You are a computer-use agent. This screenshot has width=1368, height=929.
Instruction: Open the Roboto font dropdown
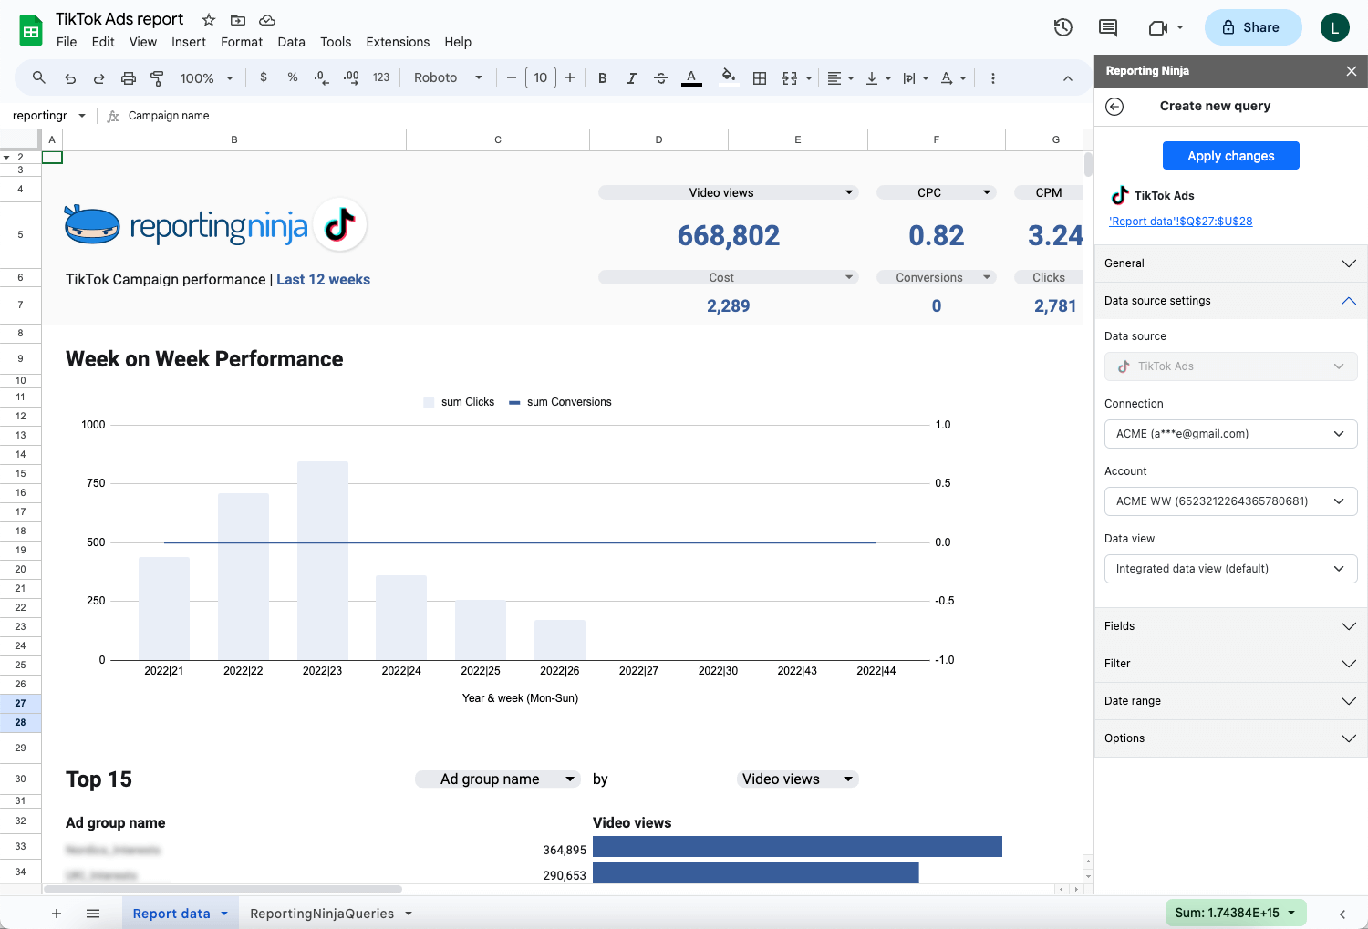pos(448,78)
